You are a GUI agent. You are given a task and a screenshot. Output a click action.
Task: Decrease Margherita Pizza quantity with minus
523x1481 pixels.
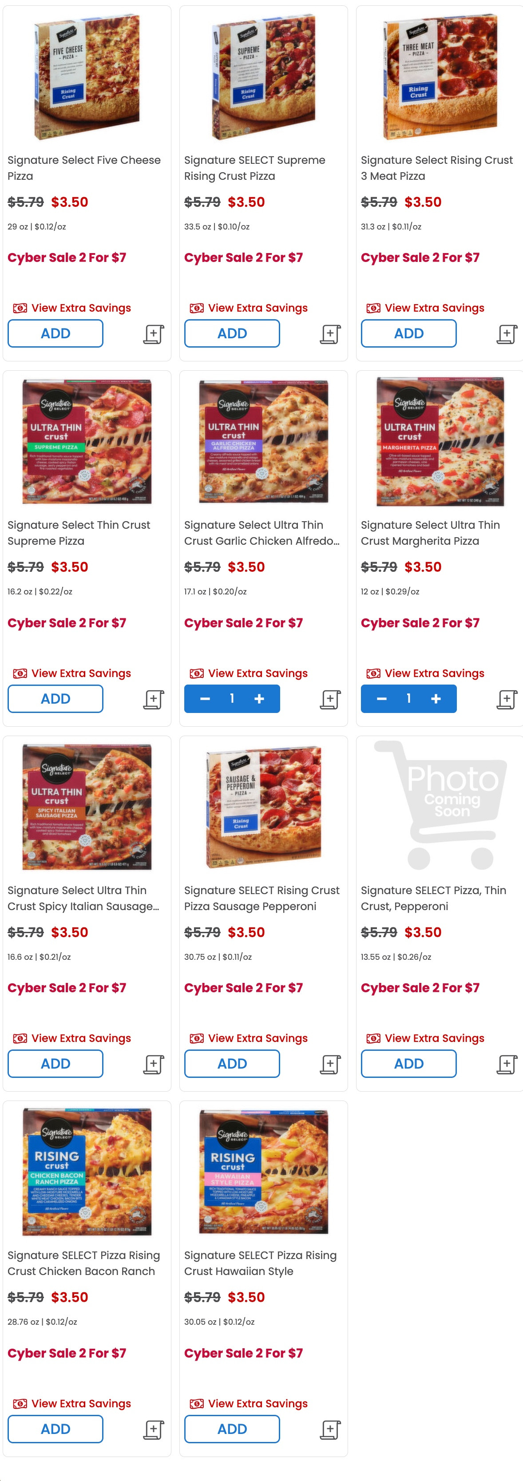pyautogui.click(x=382, y=698)
